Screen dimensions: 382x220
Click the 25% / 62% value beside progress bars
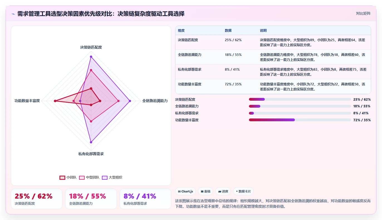(362, 100)
